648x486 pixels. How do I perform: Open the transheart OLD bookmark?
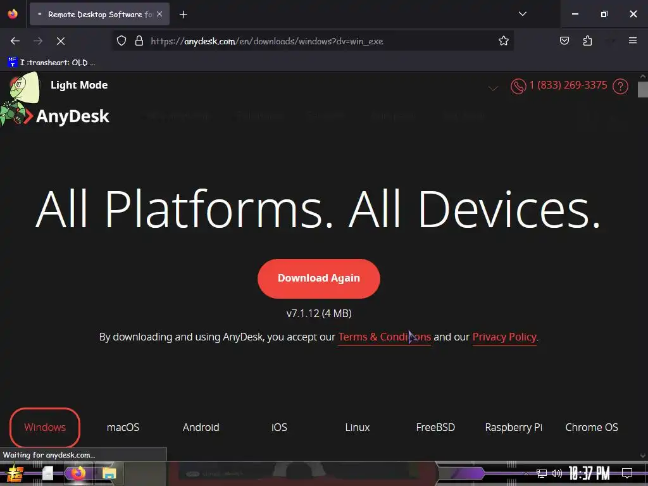[51, 63]
